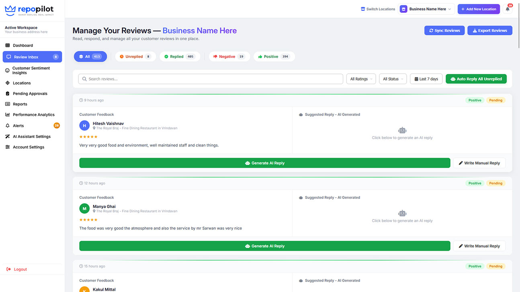520x292 pixels.
Task: Click Manya Ghai's avatar circle
Action: [x=84, y=209]
